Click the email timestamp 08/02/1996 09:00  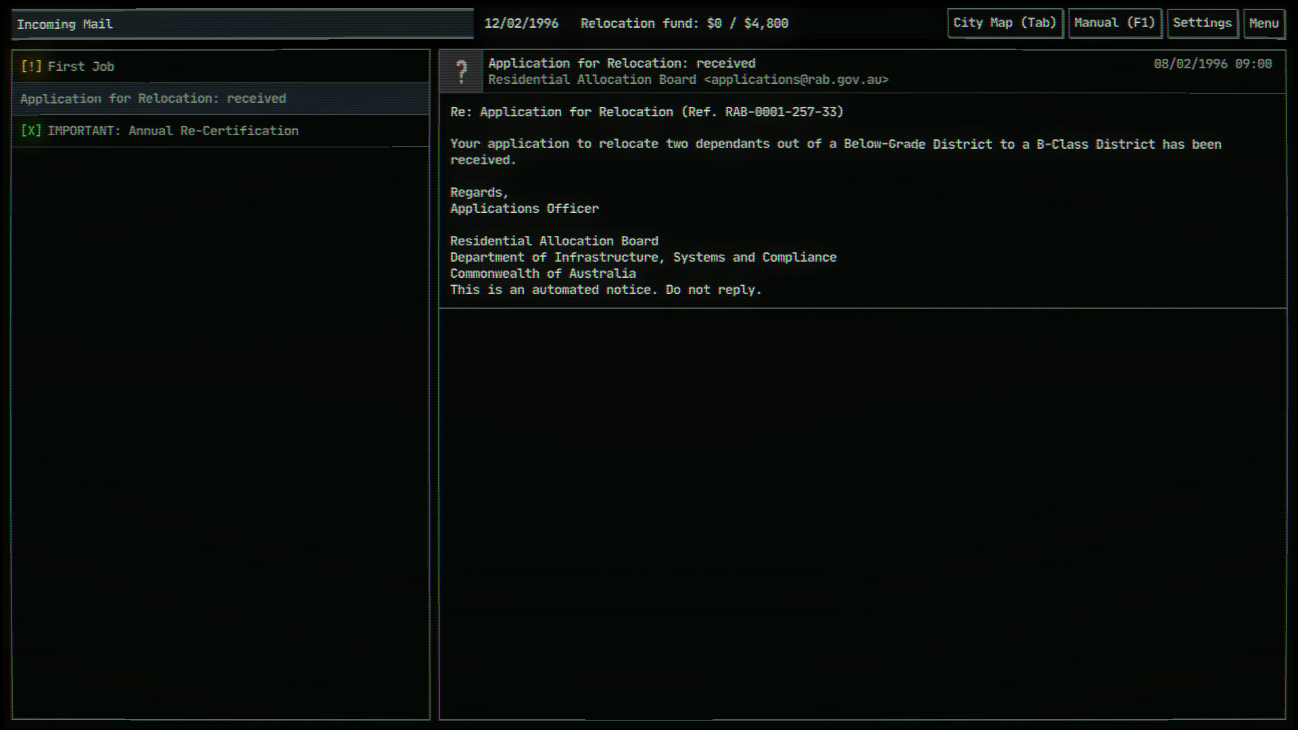[1213, 64]
